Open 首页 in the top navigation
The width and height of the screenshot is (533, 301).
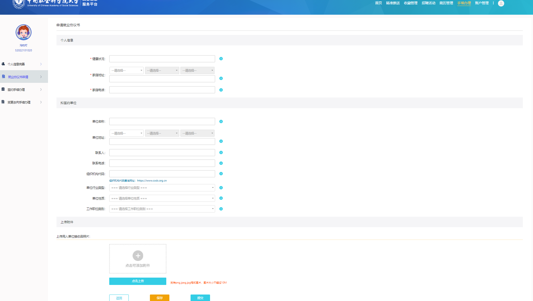[x=378, y=3]
